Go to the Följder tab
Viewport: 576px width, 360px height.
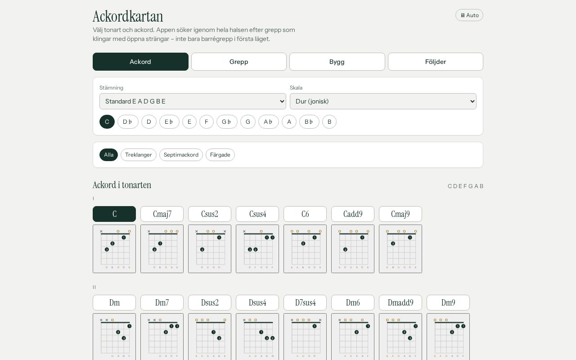[x=436, y=62]
